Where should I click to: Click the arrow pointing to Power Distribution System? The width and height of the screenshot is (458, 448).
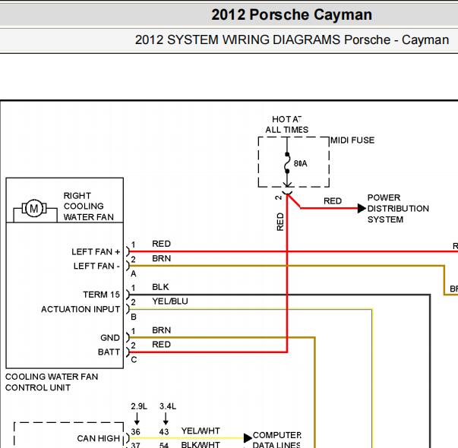tap(362, 208)
